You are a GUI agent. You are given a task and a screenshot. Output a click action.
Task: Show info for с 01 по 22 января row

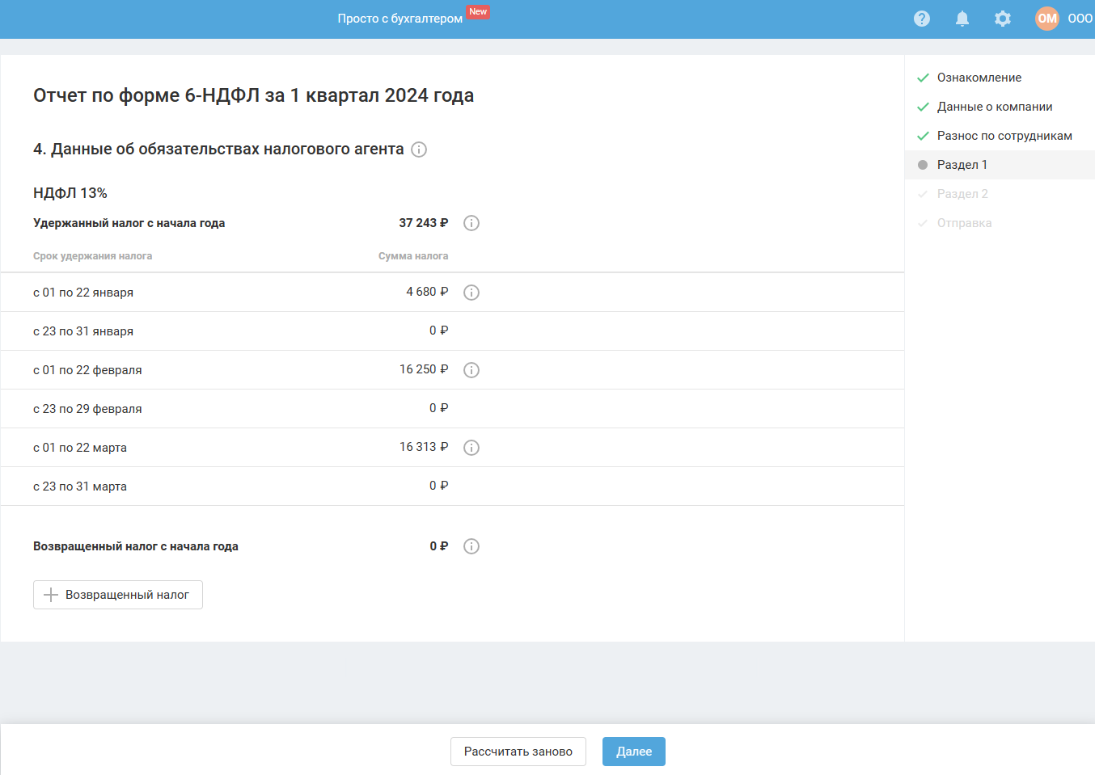pyautogui.click(x=471, y=293)
